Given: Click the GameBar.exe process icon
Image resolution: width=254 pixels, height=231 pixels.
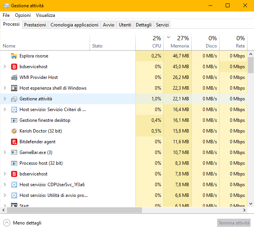Looking at the screenshot, I should pos(14,152).
